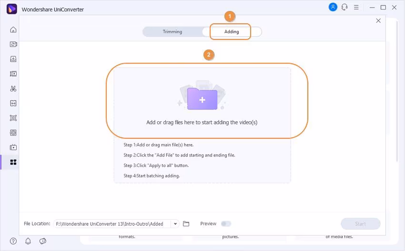The height and width of the screenshot is (251, 405).
Task: Open the Merger sidebar icon
Action: 13,103
